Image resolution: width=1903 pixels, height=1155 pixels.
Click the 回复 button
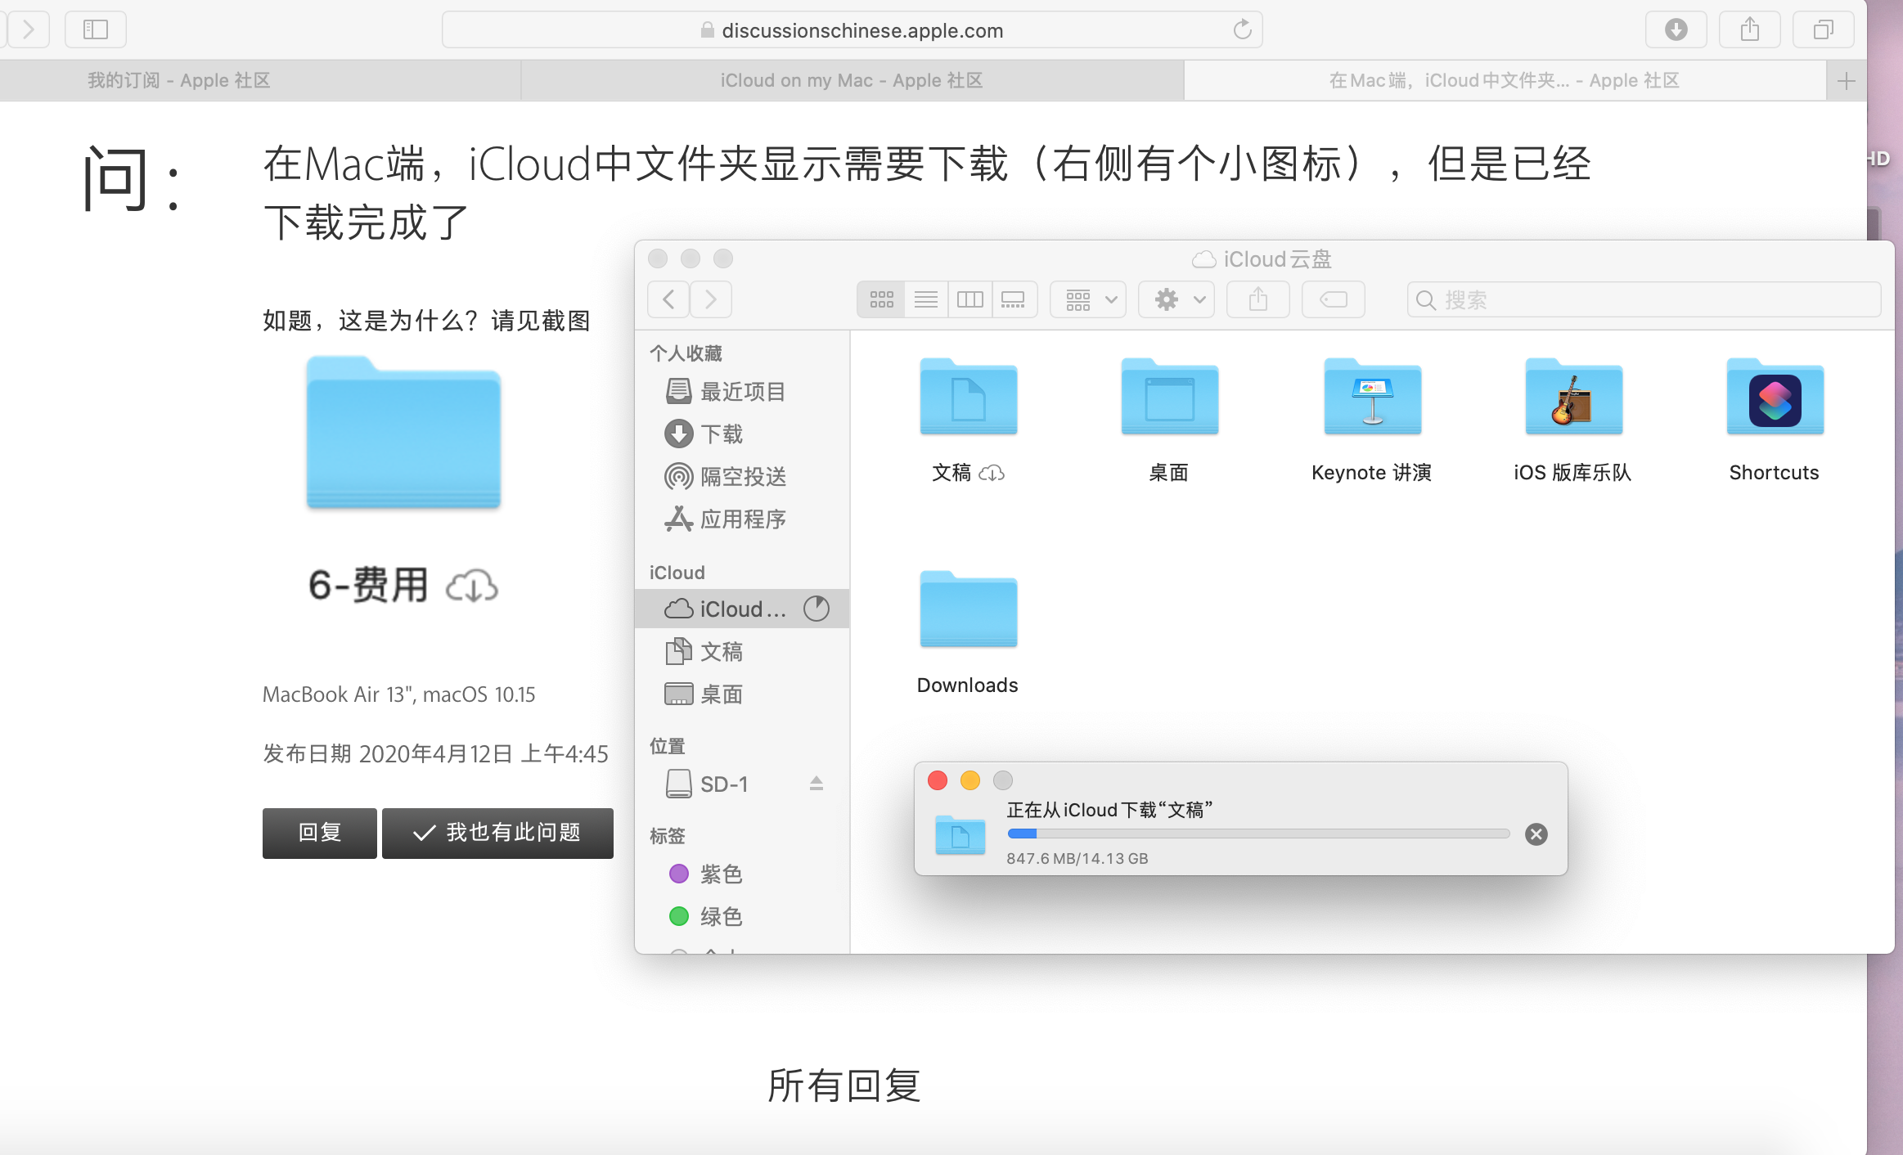tap(319, 833)
